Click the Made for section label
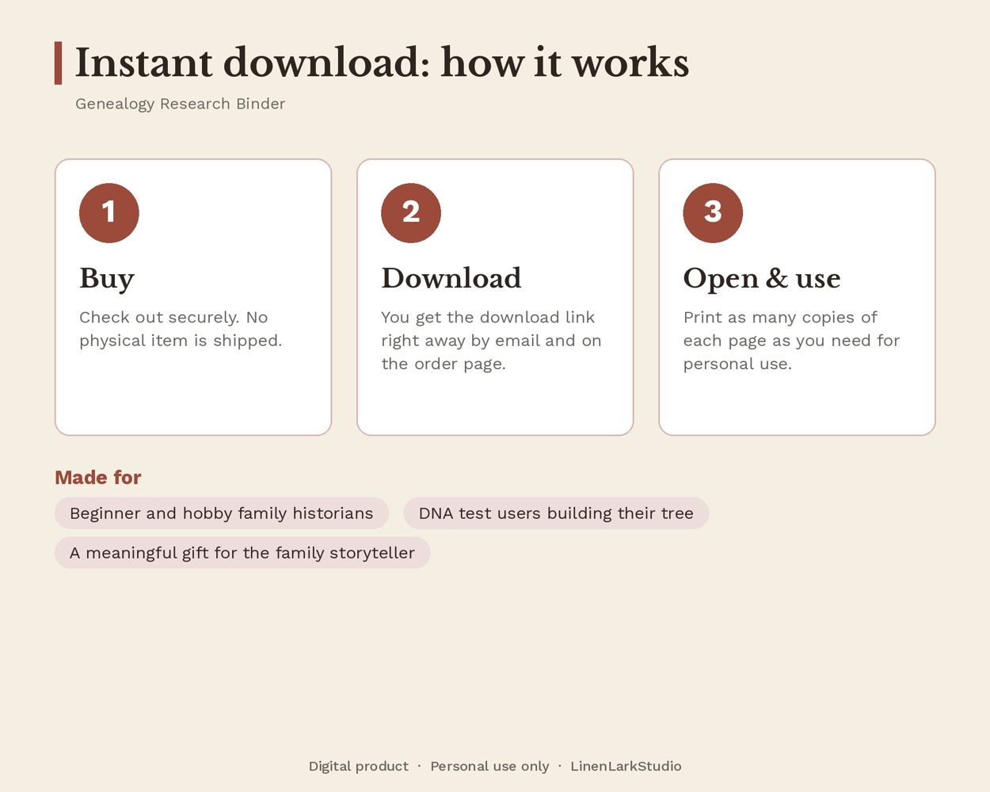Screen dimensions: 990x792 point(98,478)
